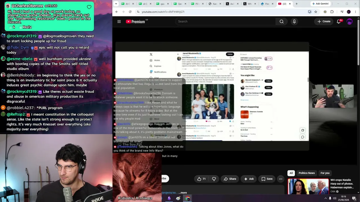Select the For you filter chip

[x=325, y=173]
